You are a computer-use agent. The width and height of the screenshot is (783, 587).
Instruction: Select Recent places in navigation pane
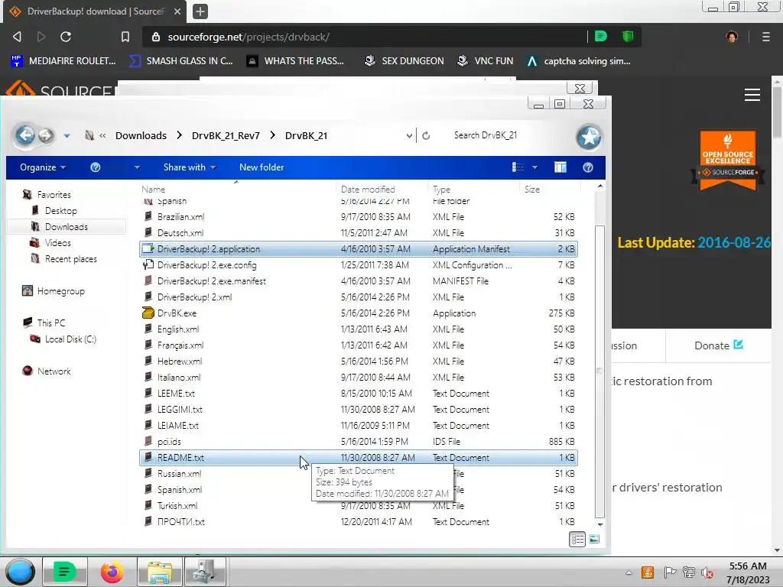(71, 258)
